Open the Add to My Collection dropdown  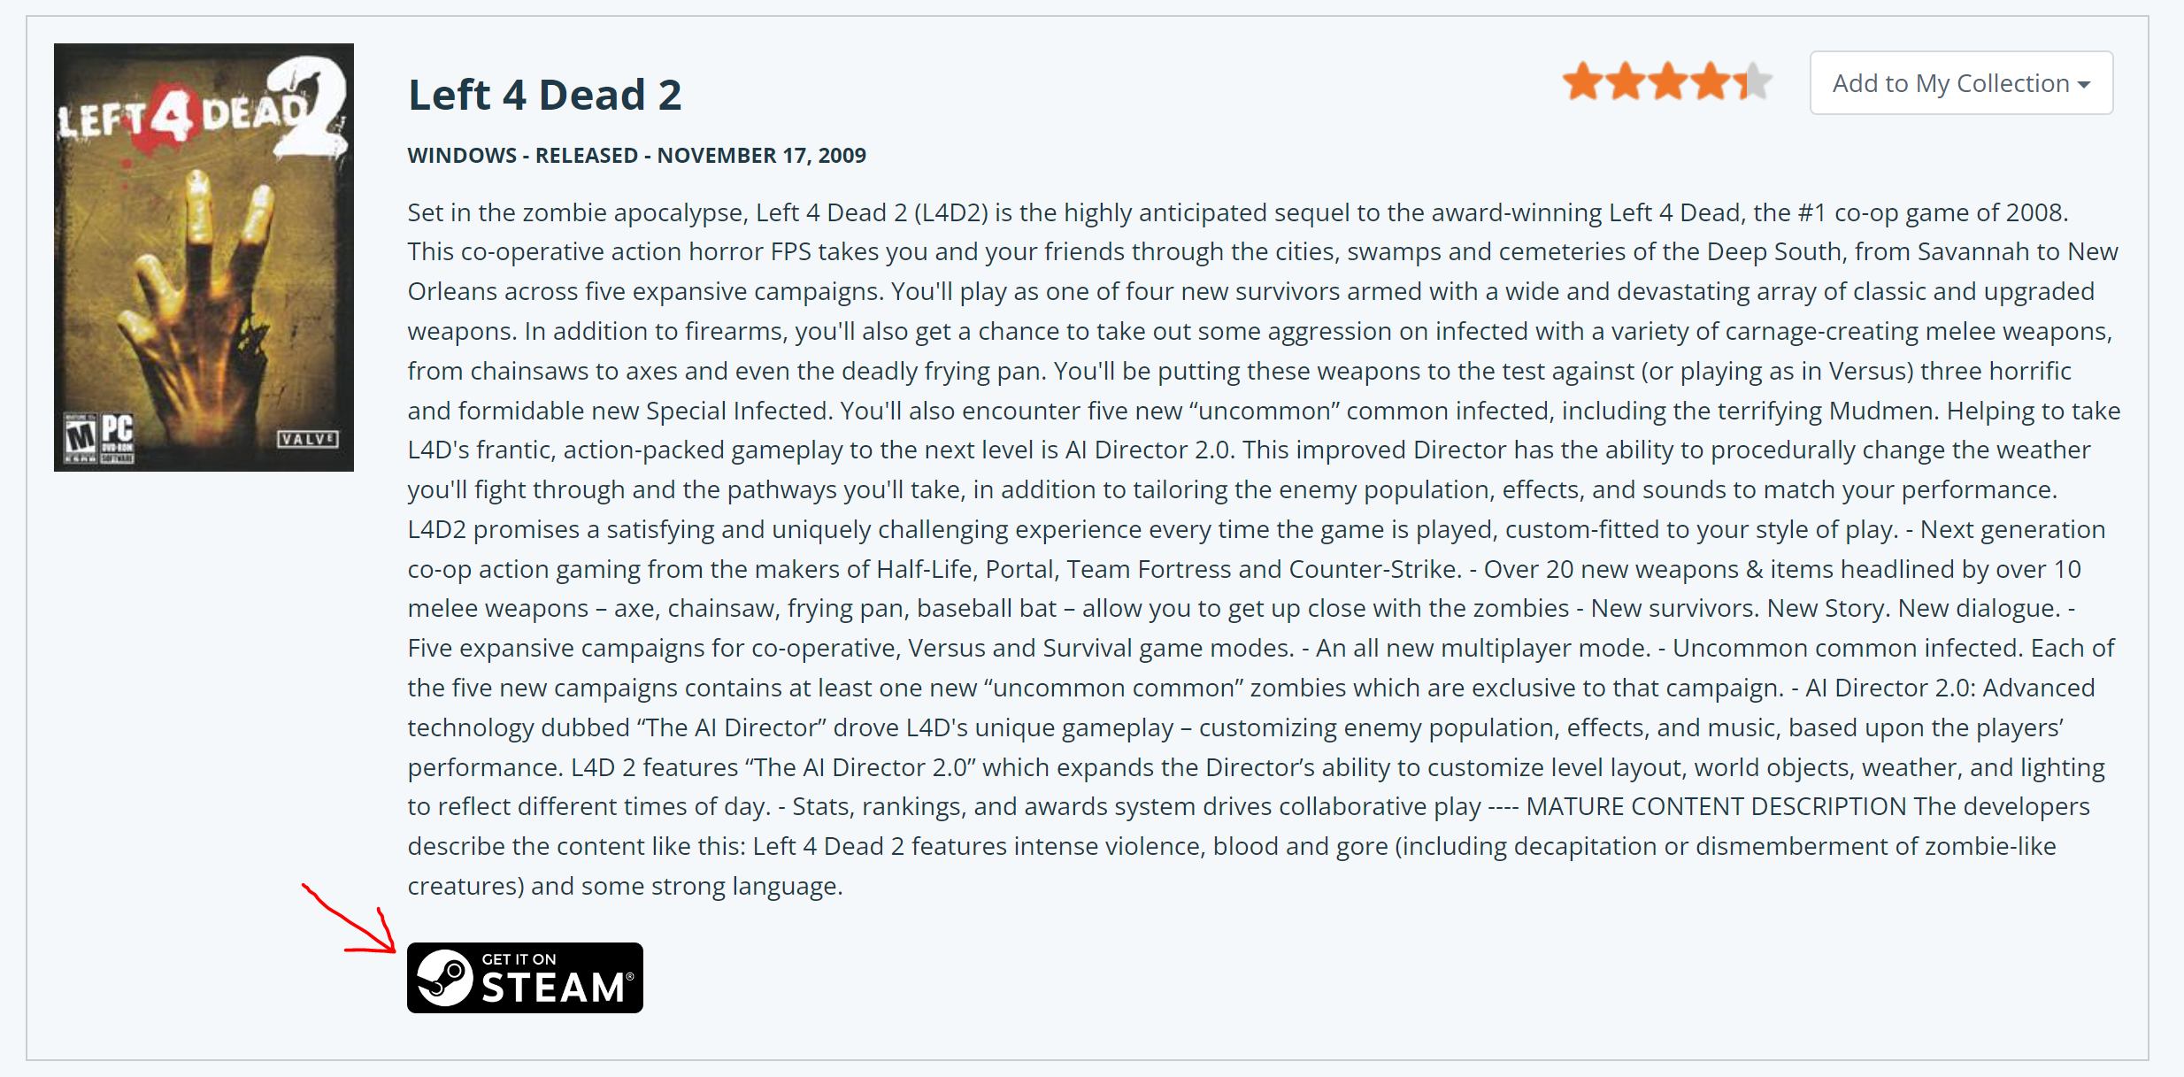[1961, 83]
